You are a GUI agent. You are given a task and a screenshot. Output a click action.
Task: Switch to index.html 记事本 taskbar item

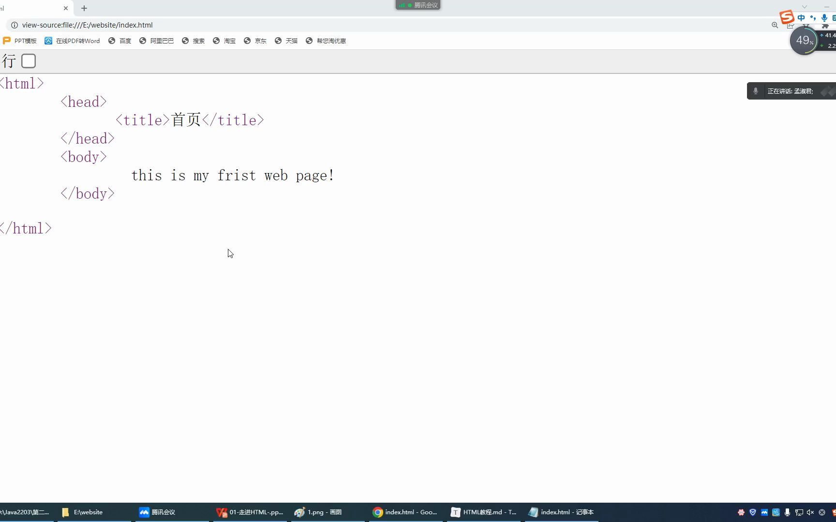561,512
